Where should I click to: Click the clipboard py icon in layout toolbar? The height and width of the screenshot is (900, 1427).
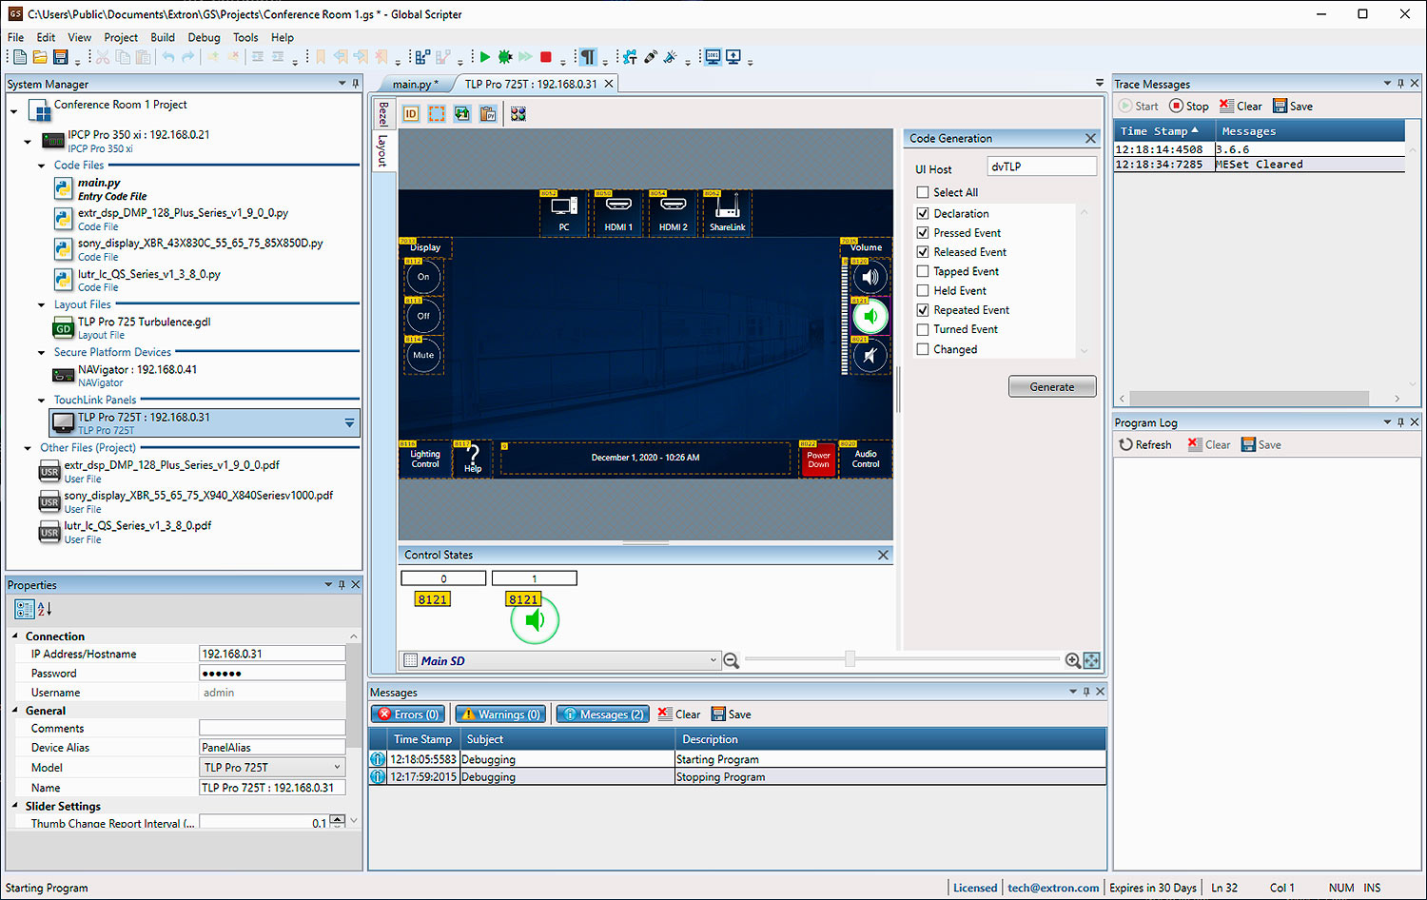[488, 114]
